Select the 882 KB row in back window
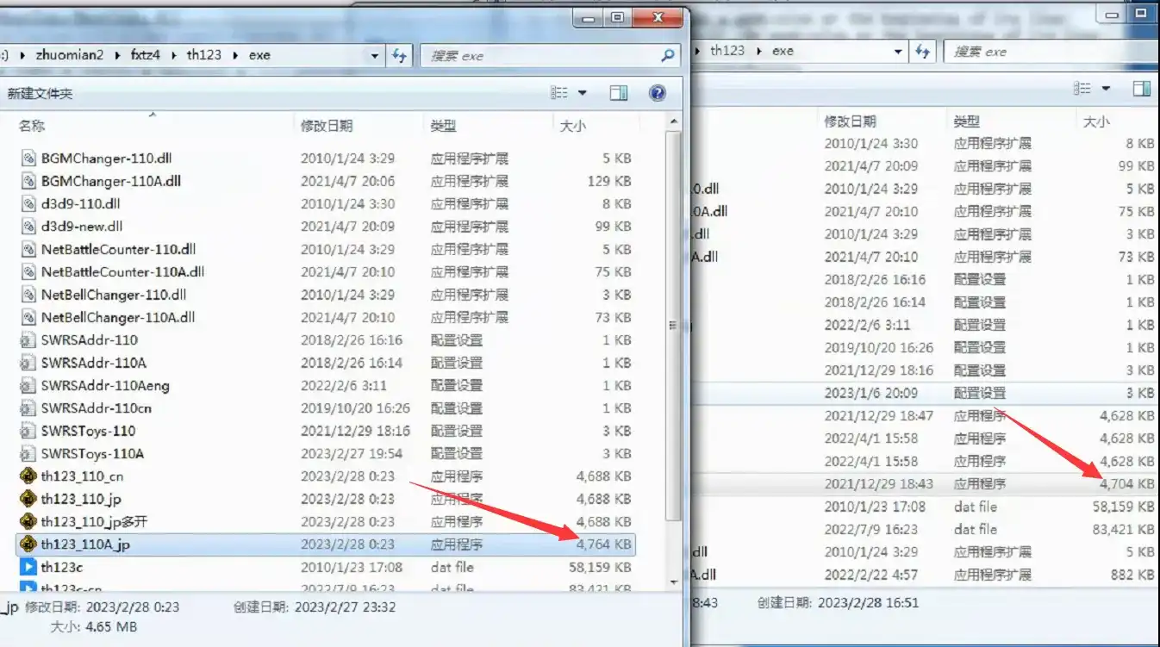Viewport: 1160px width, 647px height. 927,575
